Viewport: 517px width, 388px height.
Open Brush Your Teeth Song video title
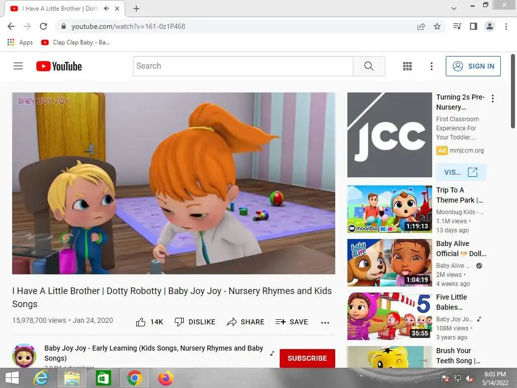tap(458, 356)
